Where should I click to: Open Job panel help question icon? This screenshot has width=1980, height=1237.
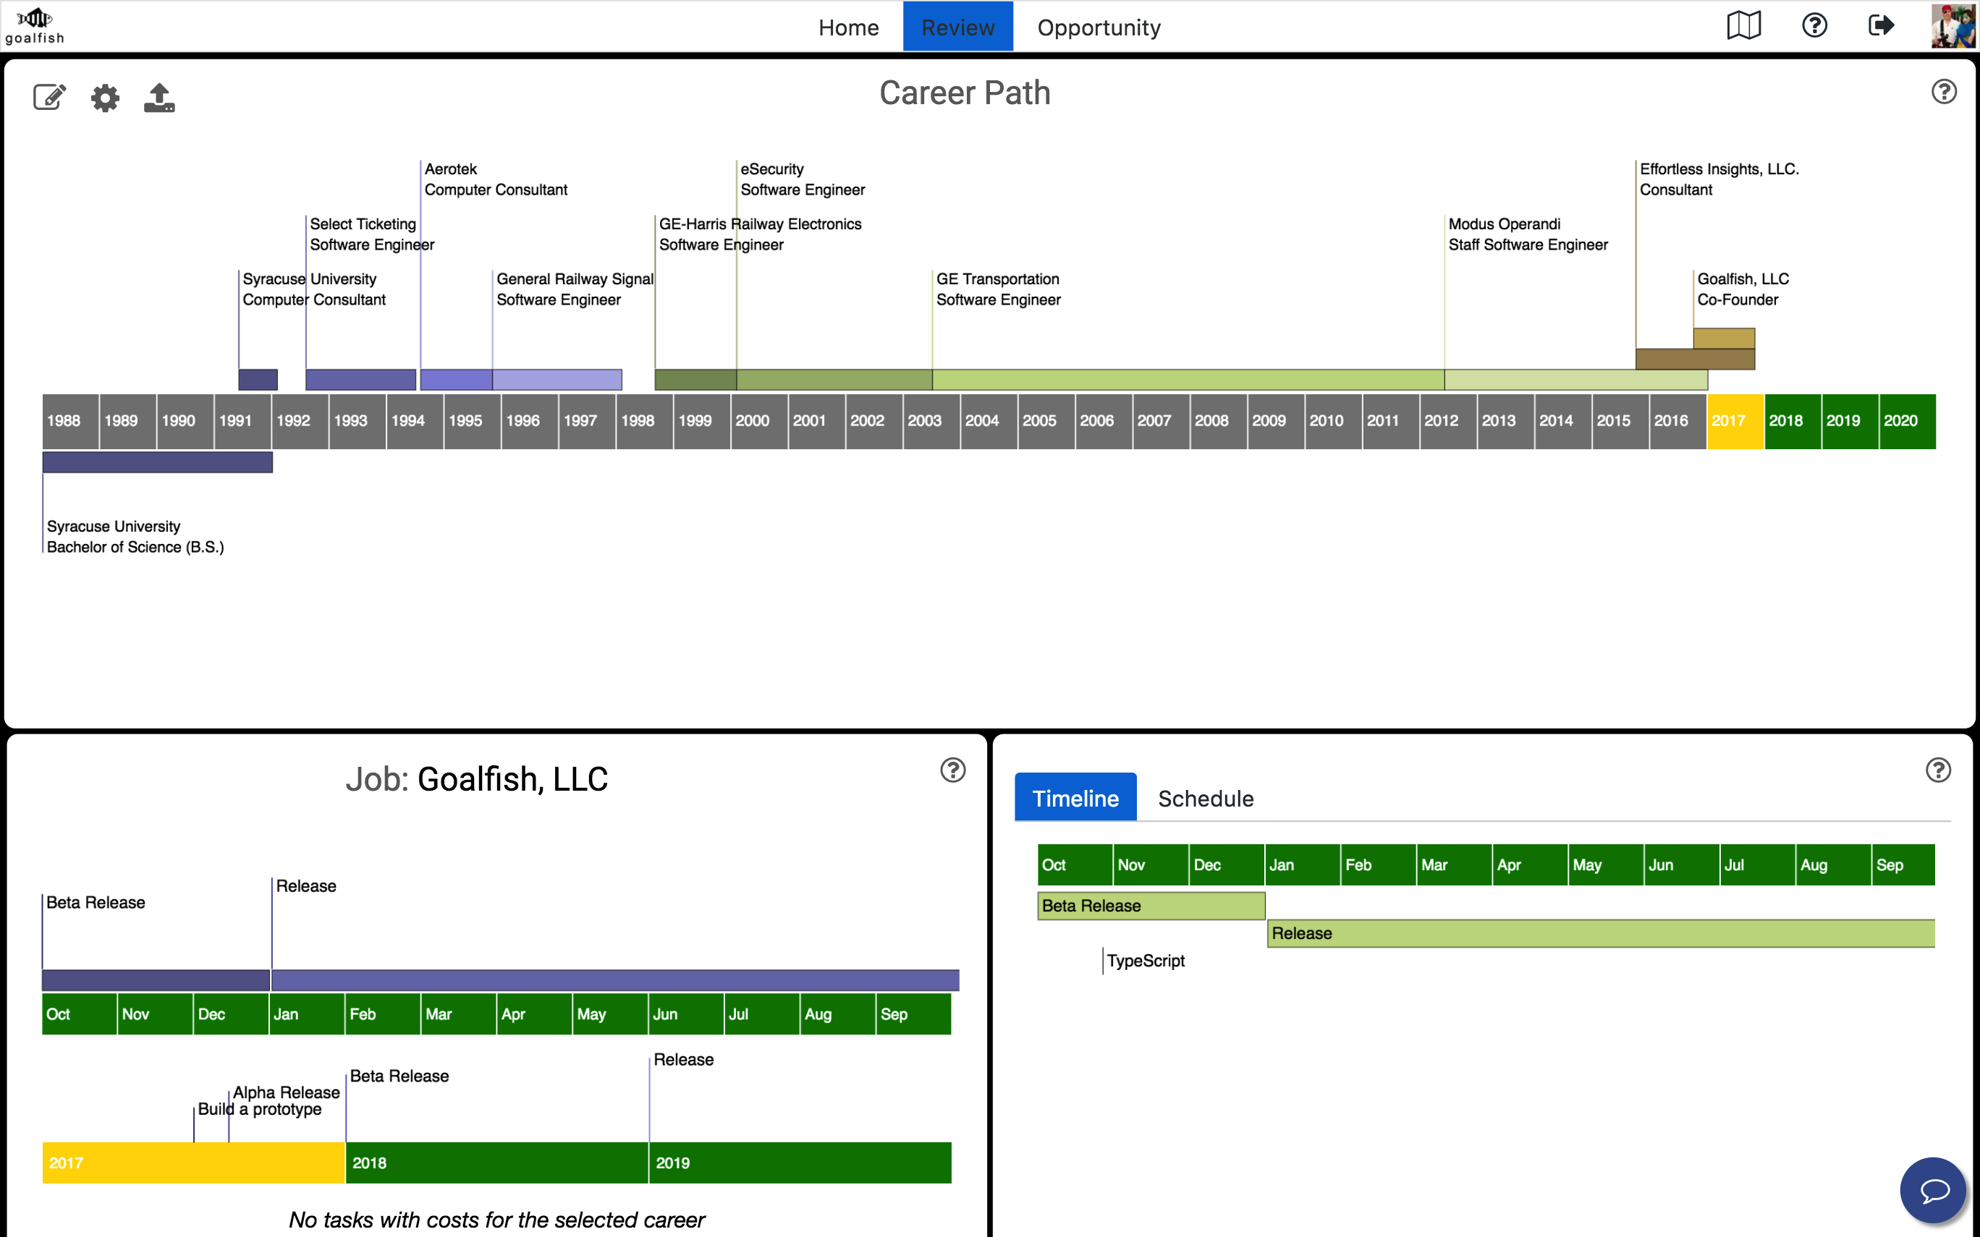952,770
